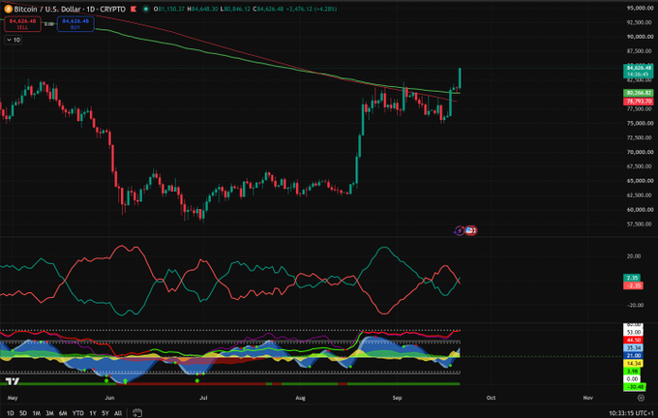Click the TradingView logo watermark link
The image size is (658, 418).
tap(13, 381)
